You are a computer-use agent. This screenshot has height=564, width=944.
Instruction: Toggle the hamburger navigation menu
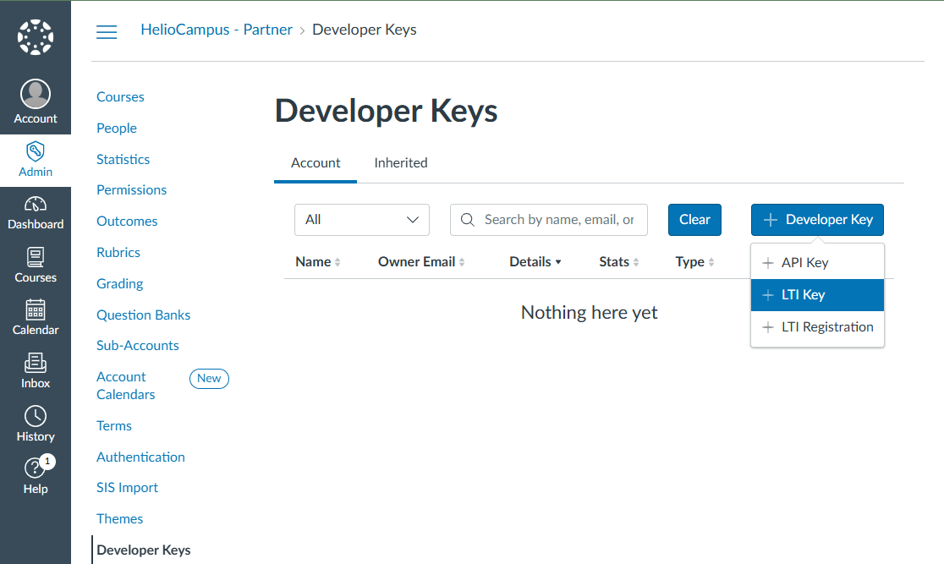click(x=107, y=32)
